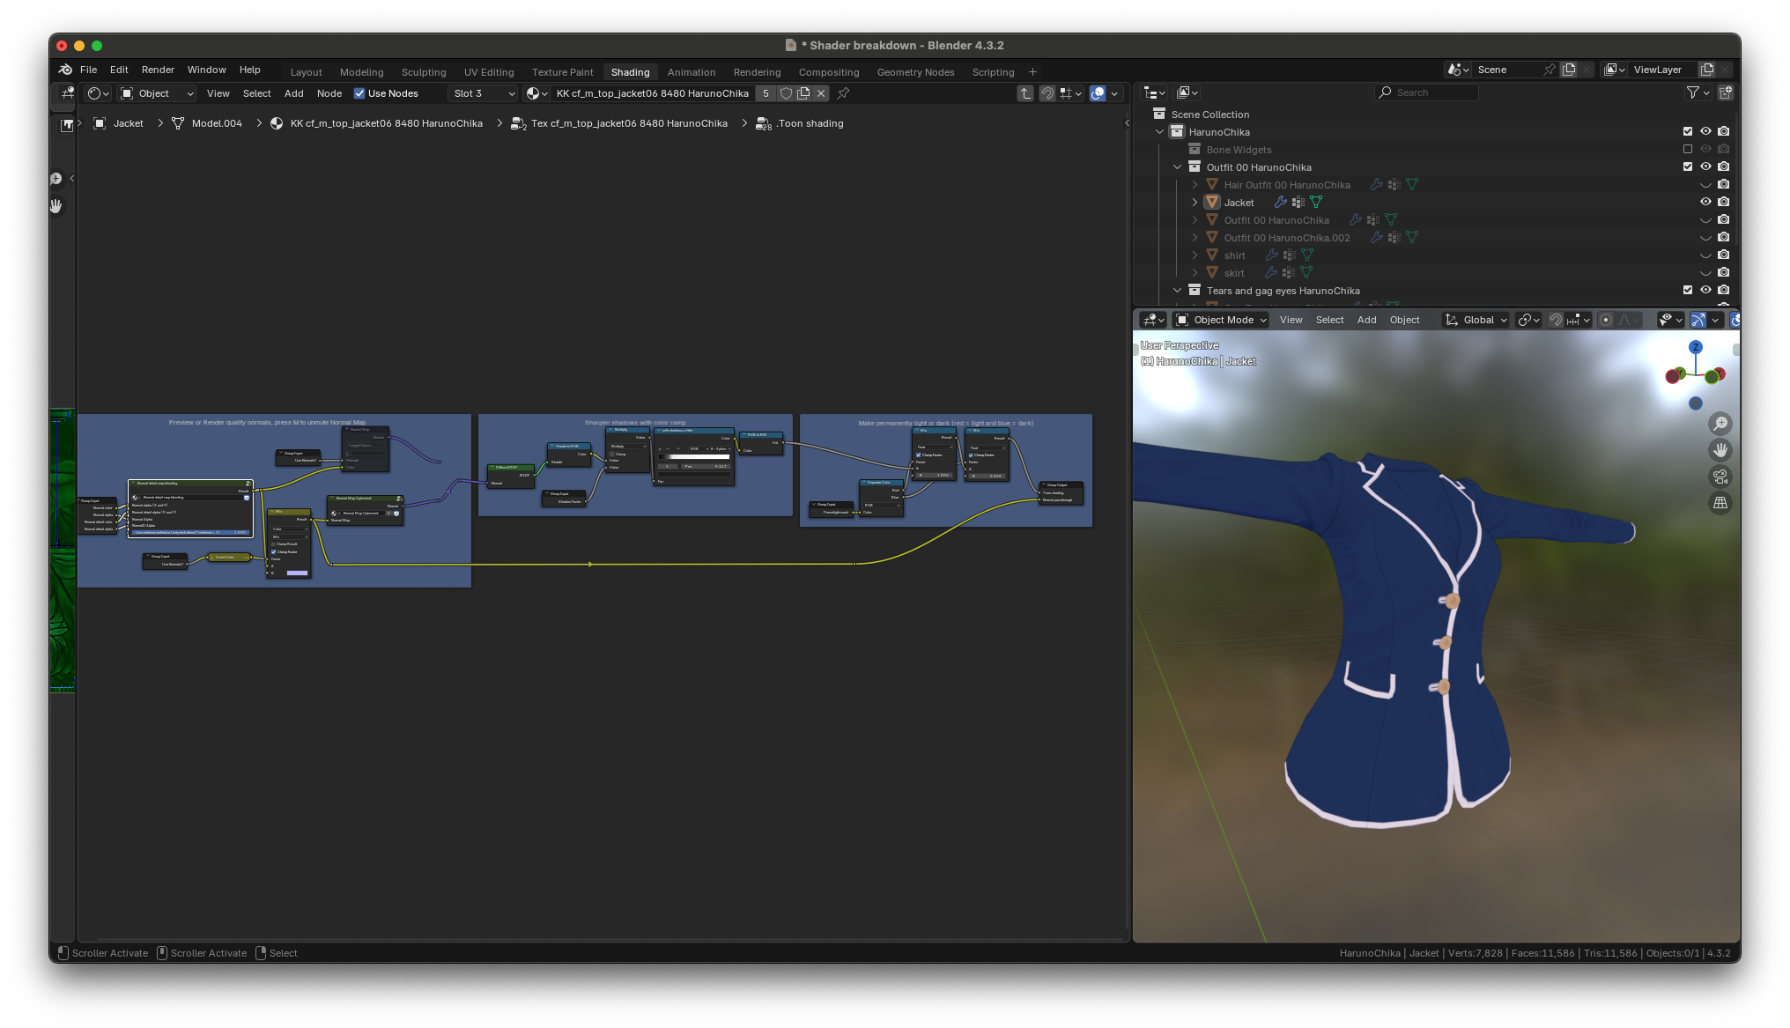
Task: Create new material copy icon
Action: pyautogui.click(x=803, y=93)
